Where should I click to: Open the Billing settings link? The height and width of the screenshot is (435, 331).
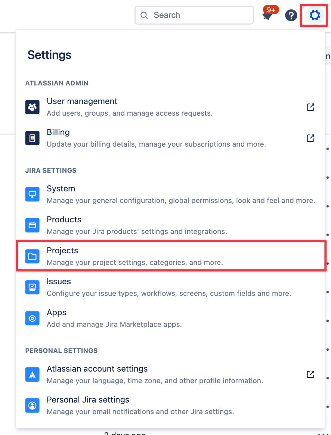58,132
